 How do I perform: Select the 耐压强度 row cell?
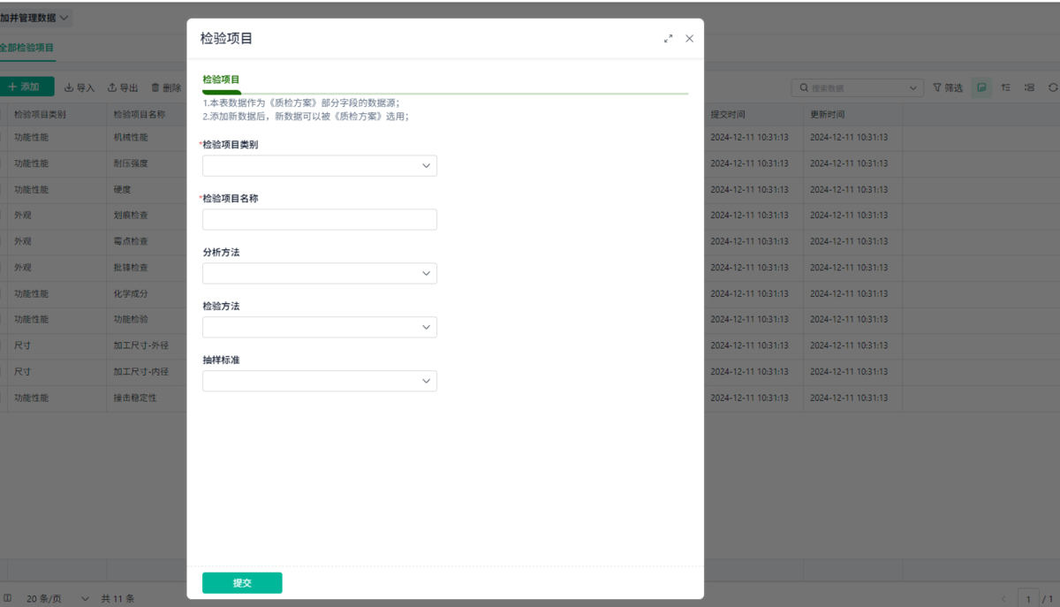tap(131, 163)
